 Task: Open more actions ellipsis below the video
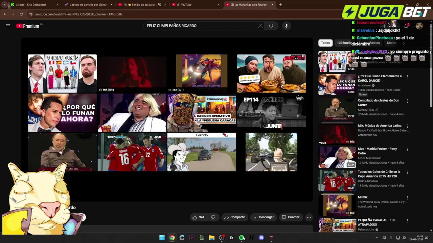309,217
